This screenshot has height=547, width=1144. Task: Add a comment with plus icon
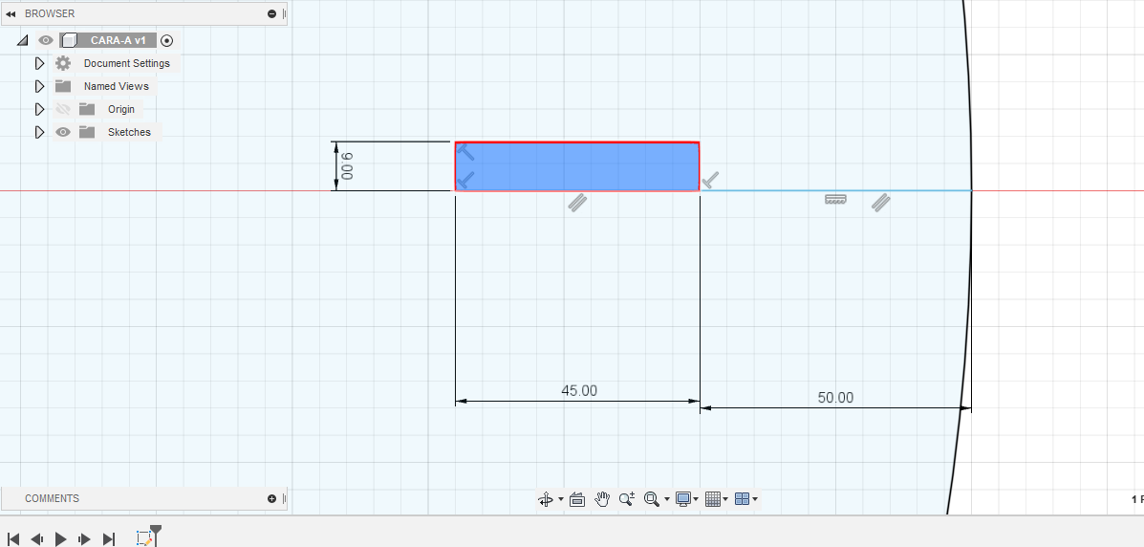pos(272,499)
